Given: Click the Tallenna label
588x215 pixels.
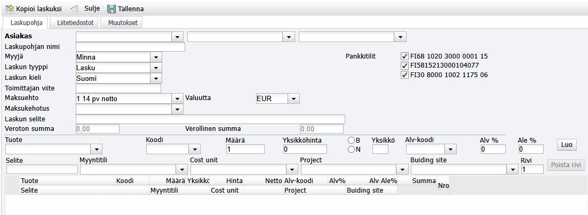Looking at the screenshot, I should [x=131, y=9].
